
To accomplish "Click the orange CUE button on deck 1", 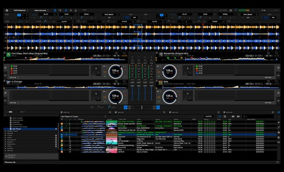I will [x=105, y=72].
